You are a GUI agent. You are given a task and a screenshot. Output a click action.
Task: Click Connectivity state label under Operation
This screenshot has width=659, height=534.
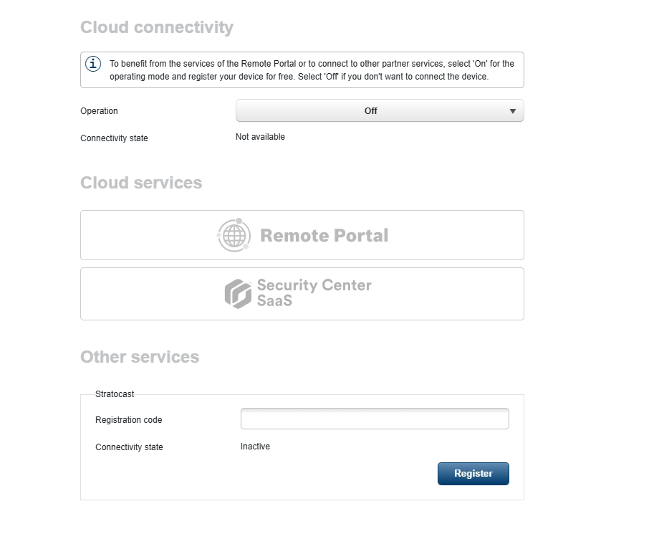coord(114,138)
